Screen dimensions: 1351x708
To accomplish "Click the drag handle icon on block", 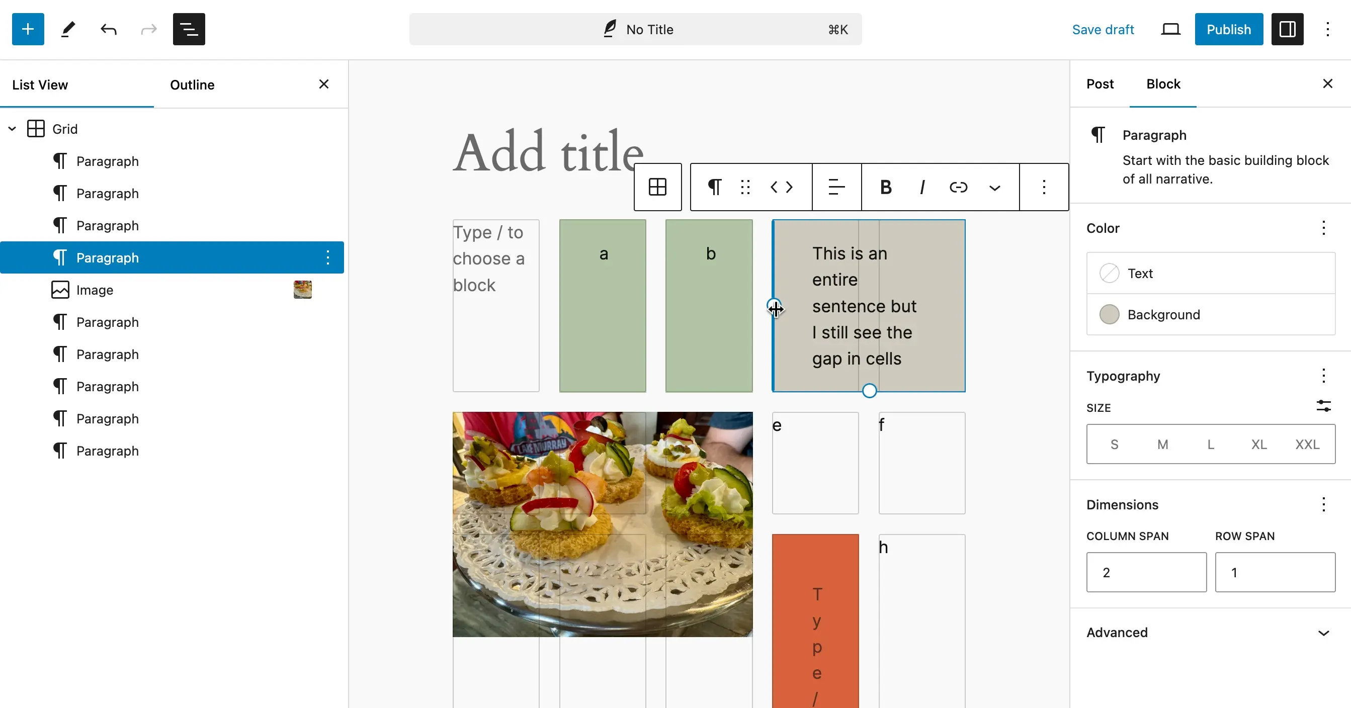I will 745,187.
